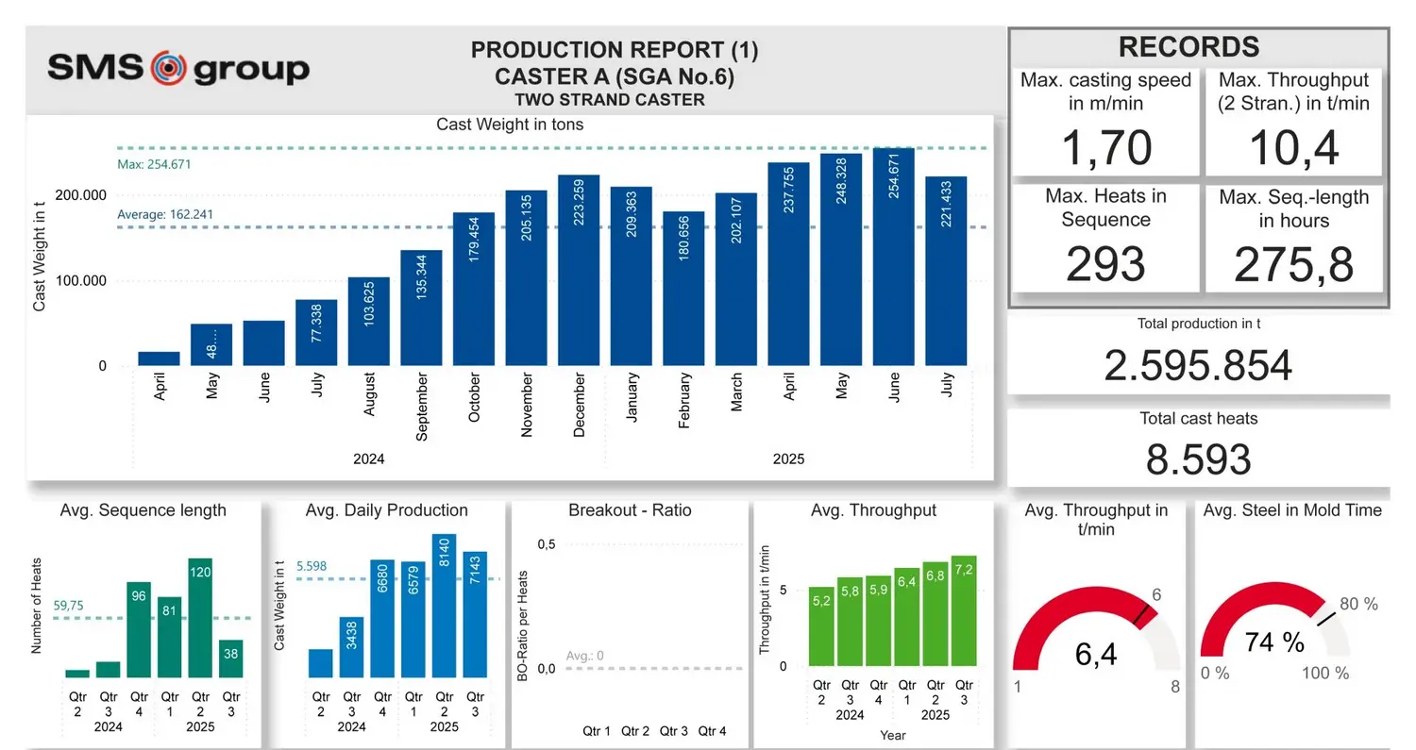Viewport: 1416px width, 750px height.
Task: Click the Total production 2.595.854 value
Action: point(1198,365)
